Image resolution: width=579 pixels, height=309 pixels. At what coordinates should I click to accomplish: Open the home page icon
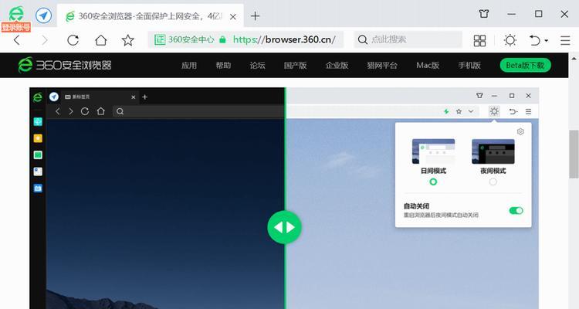point(101,40)
